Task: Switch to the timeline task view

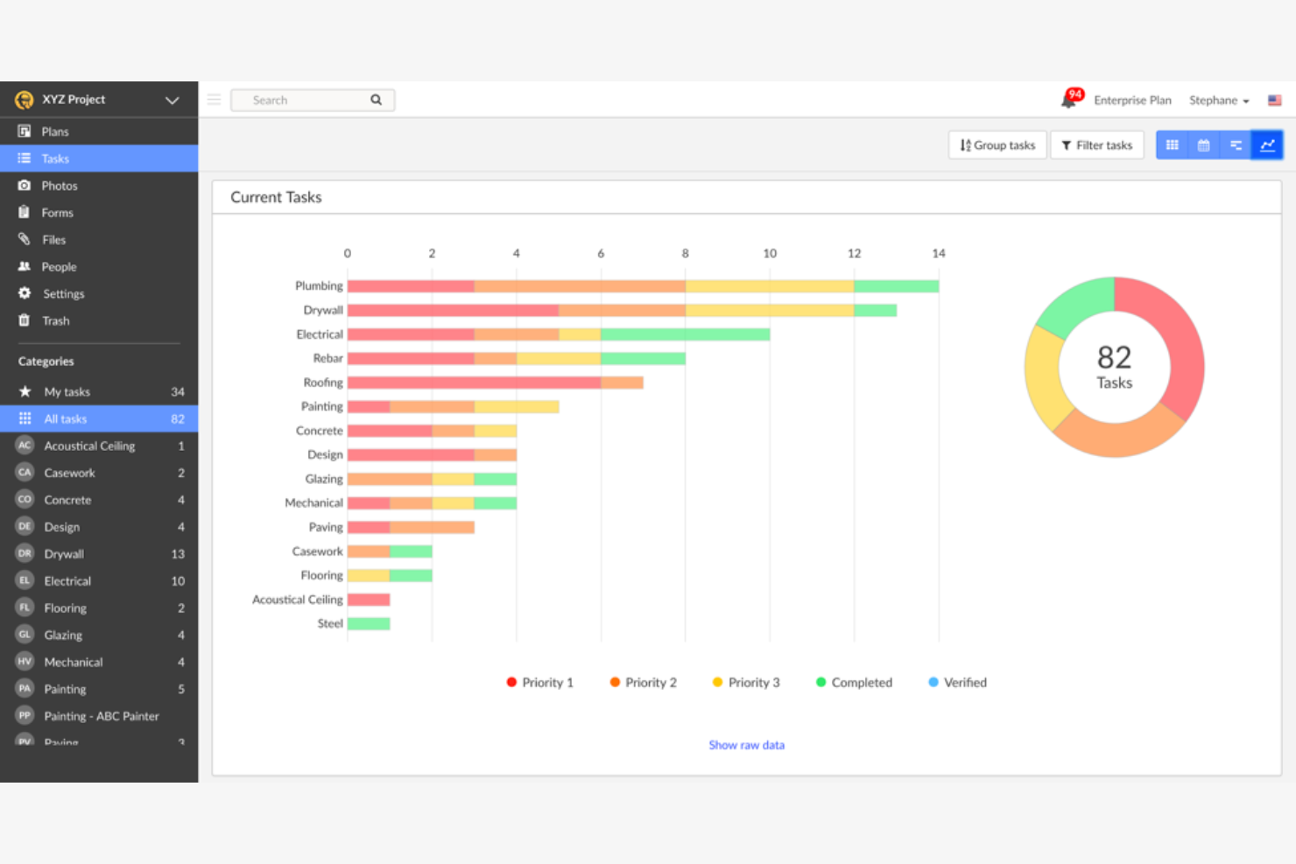Action: click(x=1236, y=144)
